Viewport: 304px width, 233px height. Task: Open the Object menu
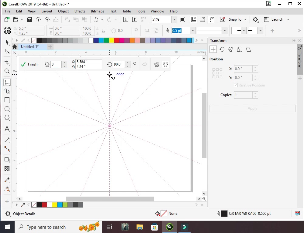point(64,11)
